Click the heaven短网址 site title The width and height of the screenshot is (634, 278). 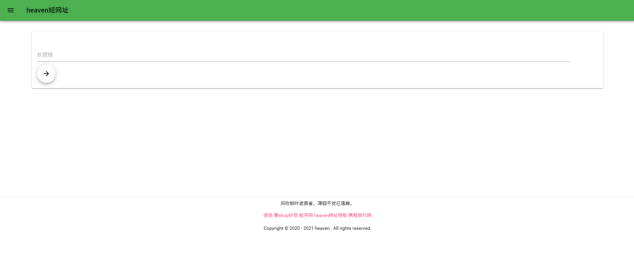coord(47,10)
